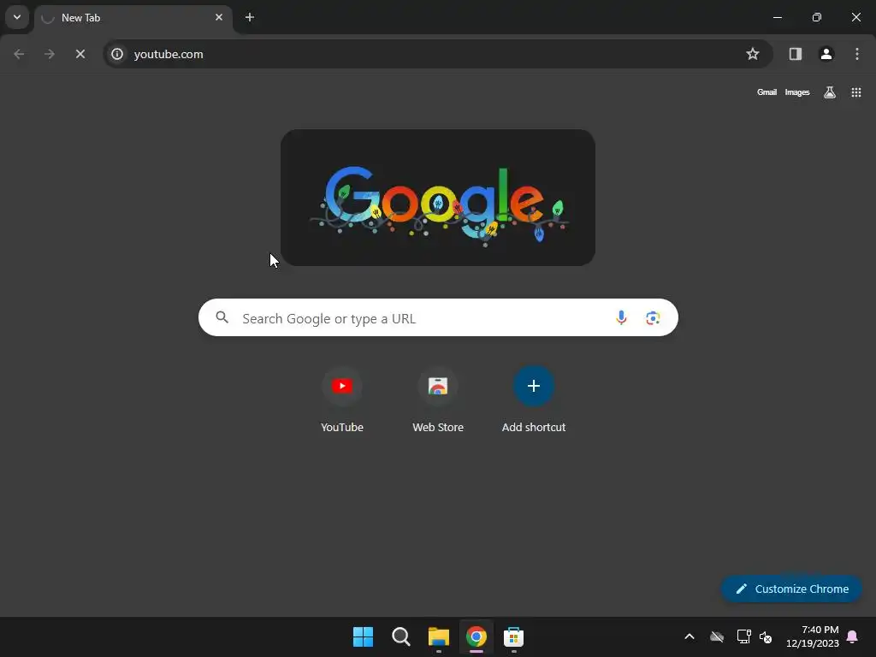Open Gmail link
This screenshot has height=657, width=876.
(766, 92)
